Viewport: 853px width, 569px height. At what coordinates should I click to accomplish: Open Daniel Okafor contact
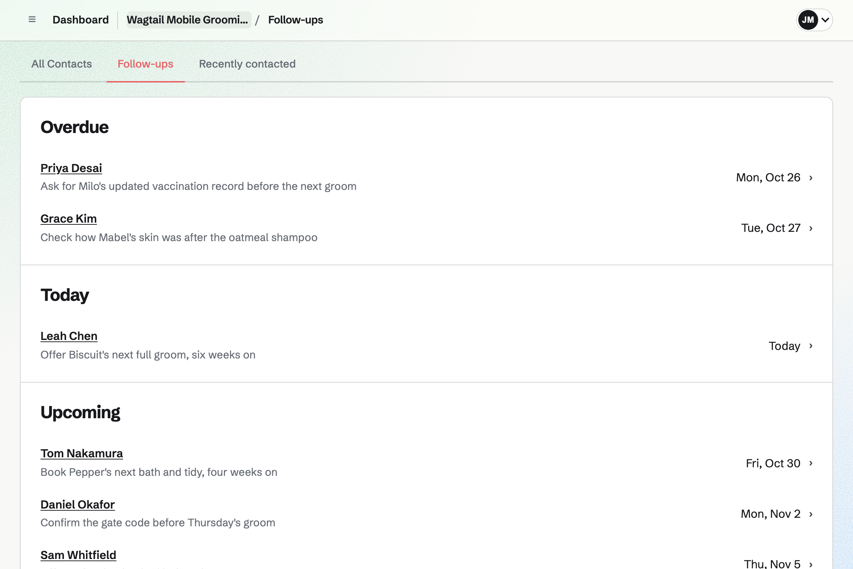(x=77, y=504)
